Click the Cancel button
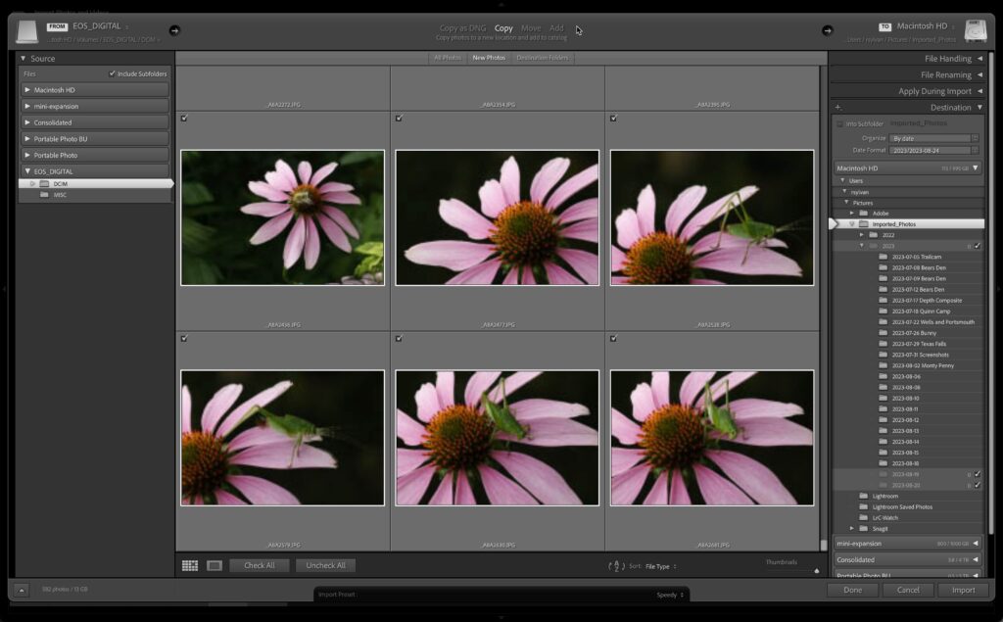The height and width of the screenshot is (622, 1003). pyautogui.click(x=908, y=590)
